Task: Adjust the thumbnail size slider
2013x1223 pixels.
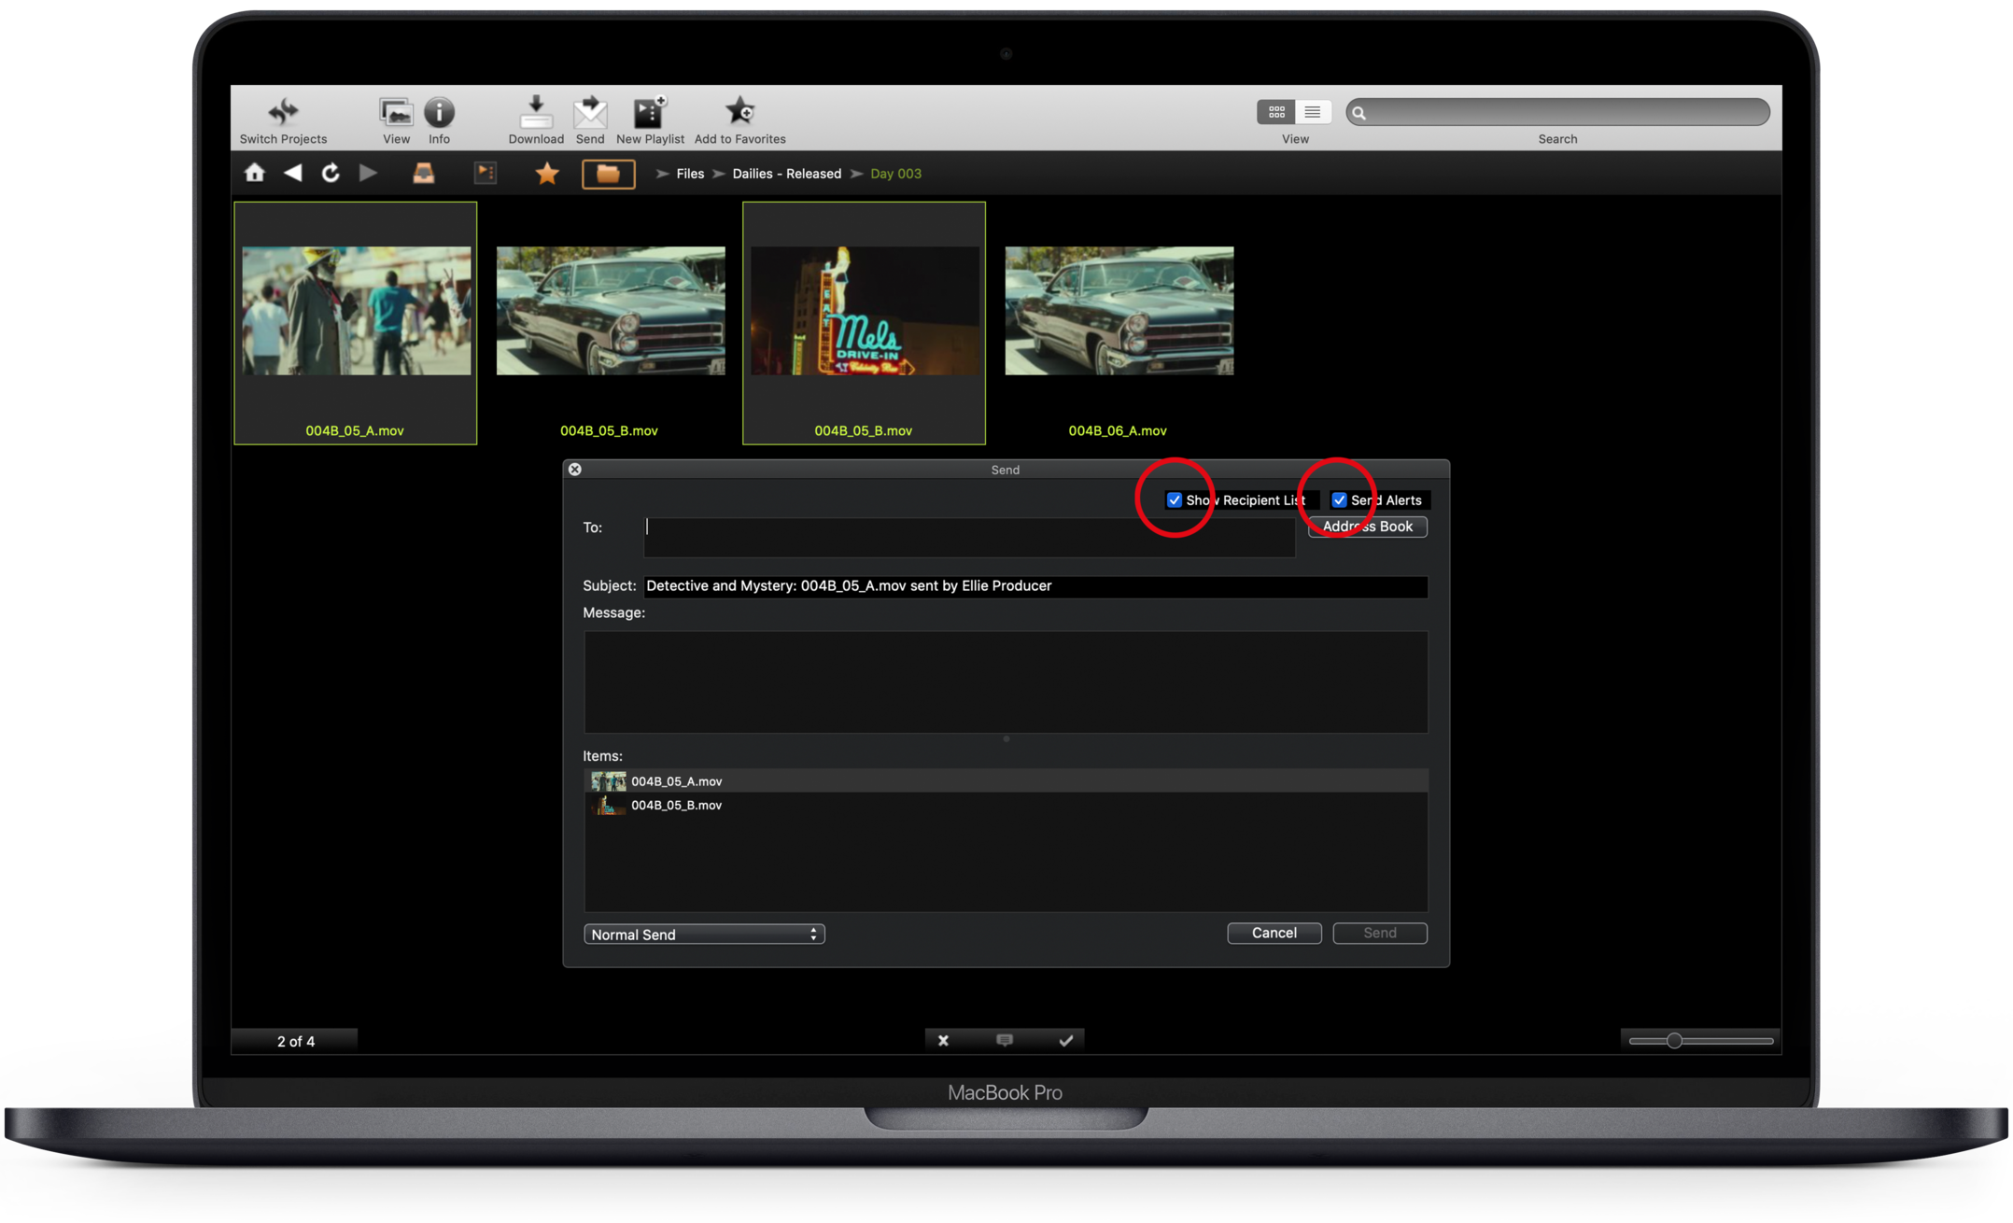Action: click(x=1674, y=1040)
